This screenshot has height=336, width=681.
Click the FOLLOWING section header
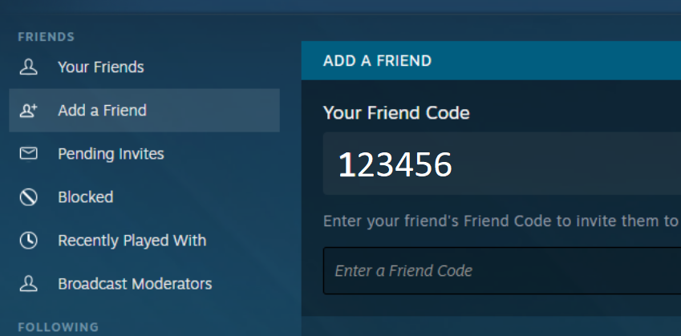[x=59, y=326]
